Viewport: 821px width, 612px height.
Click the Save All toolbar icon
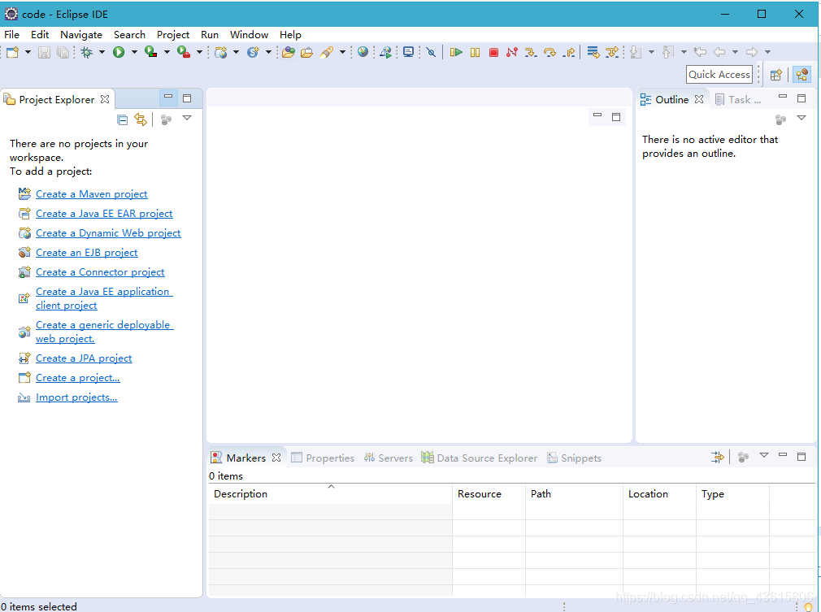pyautogui.click(x=63, y=52)
